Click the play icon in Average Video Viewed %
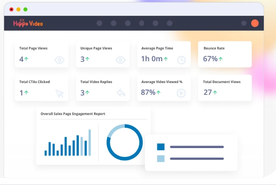Screen dimensions: 276x185 pos(181,93)
